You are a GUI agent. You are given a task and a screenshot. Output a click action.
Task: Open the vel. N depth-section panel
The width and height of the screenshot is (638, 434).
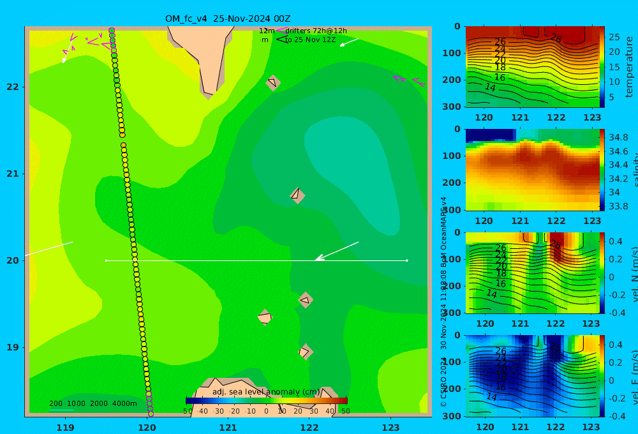coord(532,273)
